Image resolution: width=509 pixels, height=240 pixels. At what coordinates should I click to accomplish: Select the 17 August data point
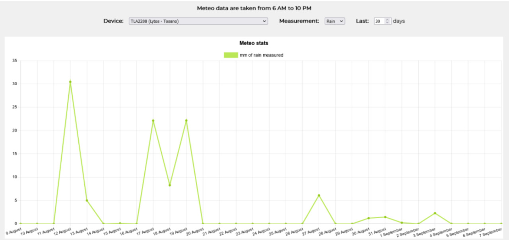pyautogui.click(x=153, y=121)
